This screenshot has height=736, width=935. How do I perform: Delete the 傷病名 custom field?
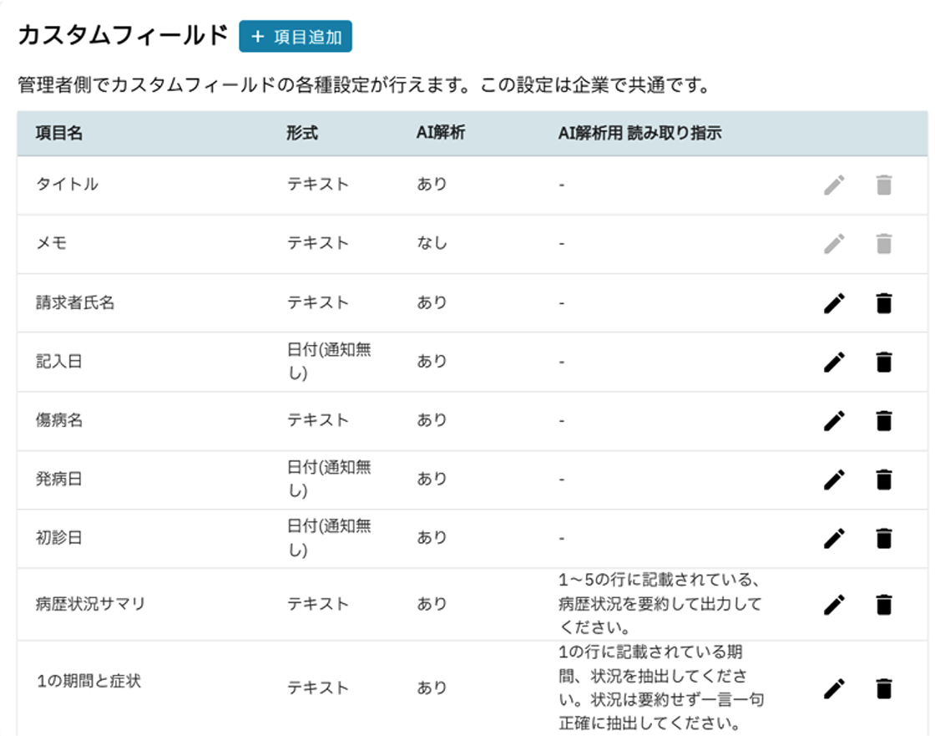coord(884,421)
